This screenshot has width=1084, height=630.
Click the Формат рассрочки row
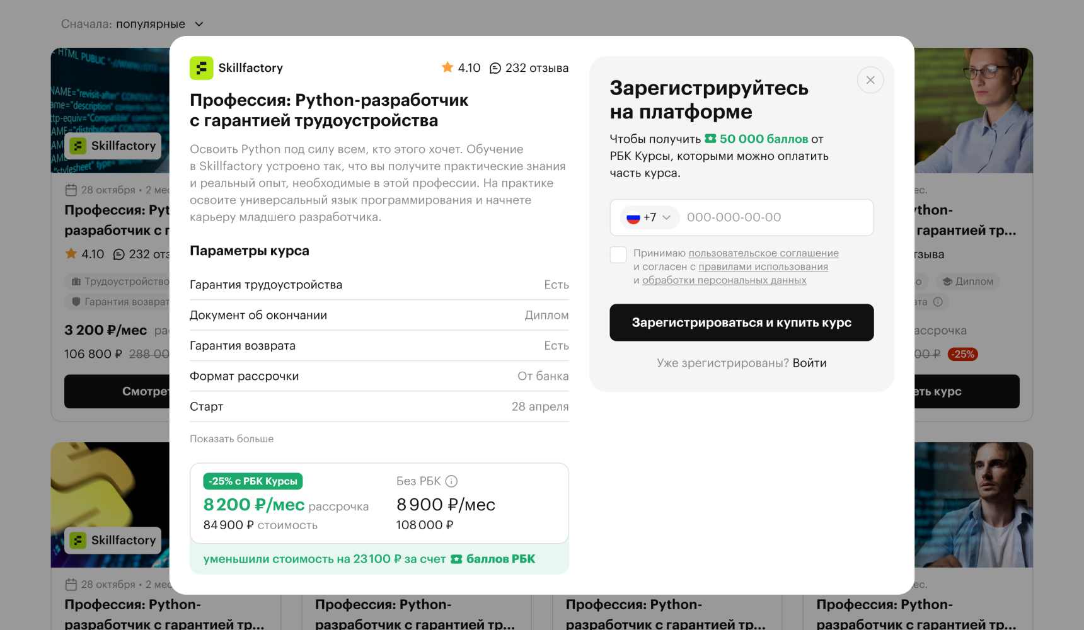coord(379,376)
